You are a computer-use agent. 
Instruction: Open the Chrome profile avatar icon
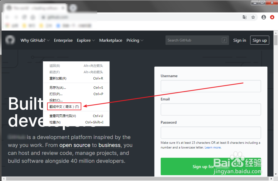(264, 17)
